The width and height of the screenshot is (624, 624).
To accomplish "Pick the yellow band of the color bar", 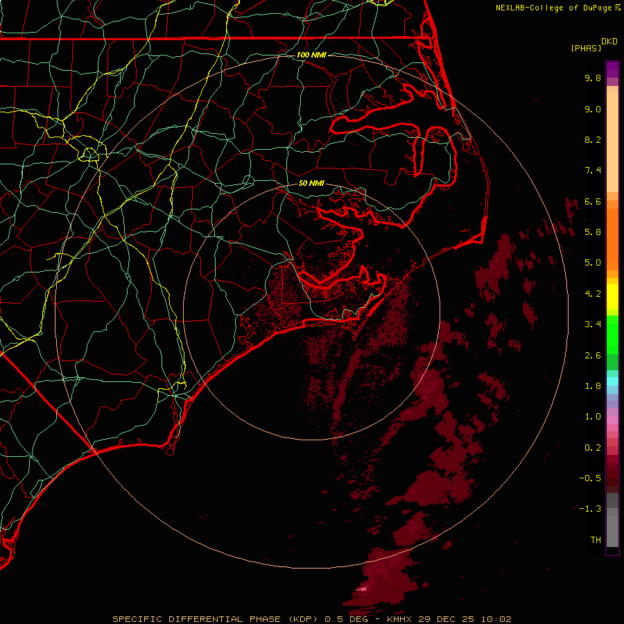I will point(612,297).
